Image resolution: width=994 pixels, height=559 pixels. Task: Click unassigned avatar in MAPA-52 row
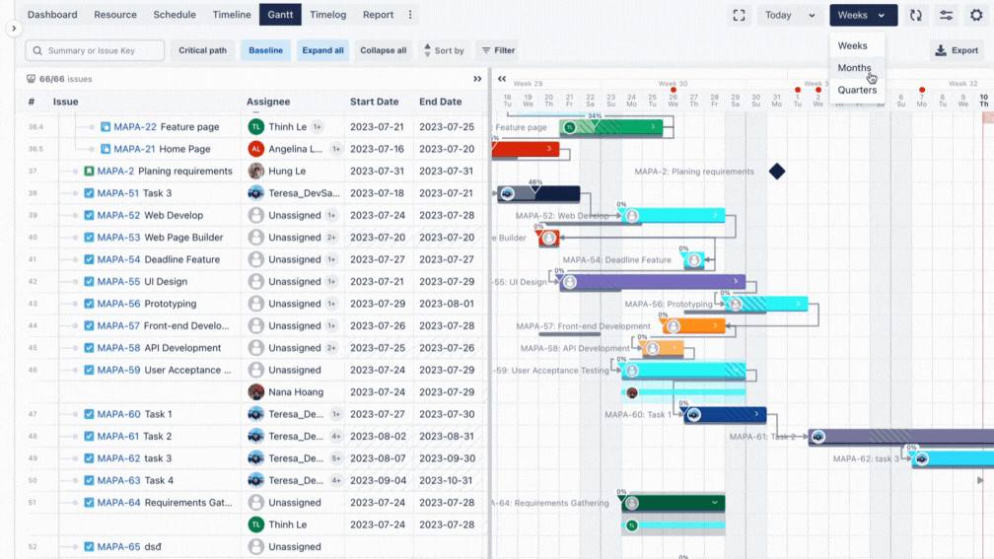(x=256, y=216)
